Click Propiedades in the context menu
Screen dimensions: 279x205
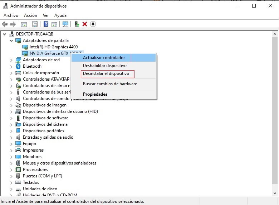click(95, 94)
